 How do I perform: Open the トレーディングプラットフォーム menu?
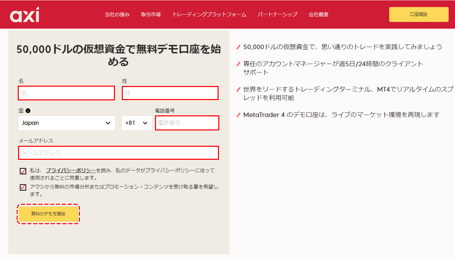click(x=209, y=14)
